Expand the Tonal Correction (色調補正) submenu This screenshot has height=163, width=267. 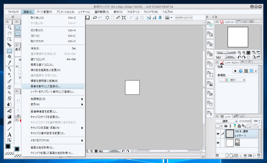coord(53,99)
